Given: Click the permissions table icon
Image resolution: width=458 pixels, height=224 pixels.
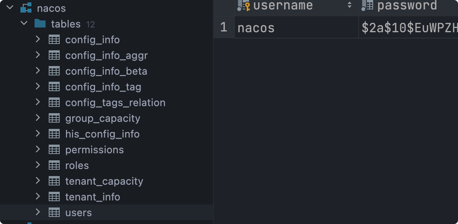Looking at the screenshot, I should [54, 149].
